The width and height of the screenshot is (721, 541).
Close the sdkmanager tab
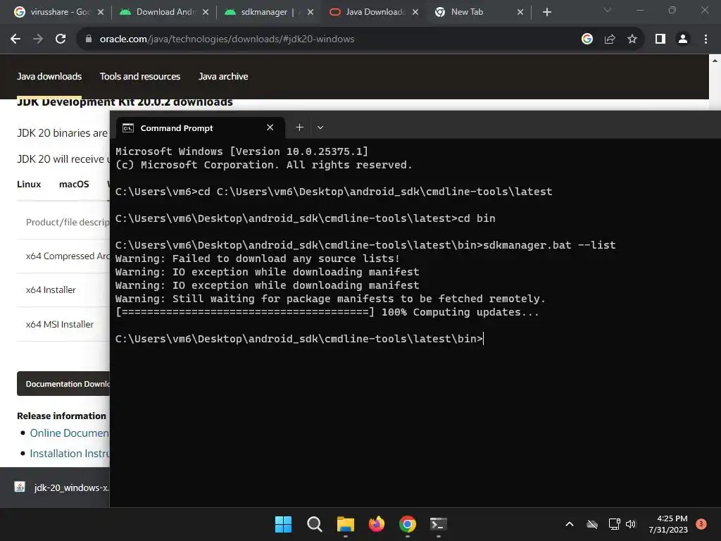[x=311, y=12]
